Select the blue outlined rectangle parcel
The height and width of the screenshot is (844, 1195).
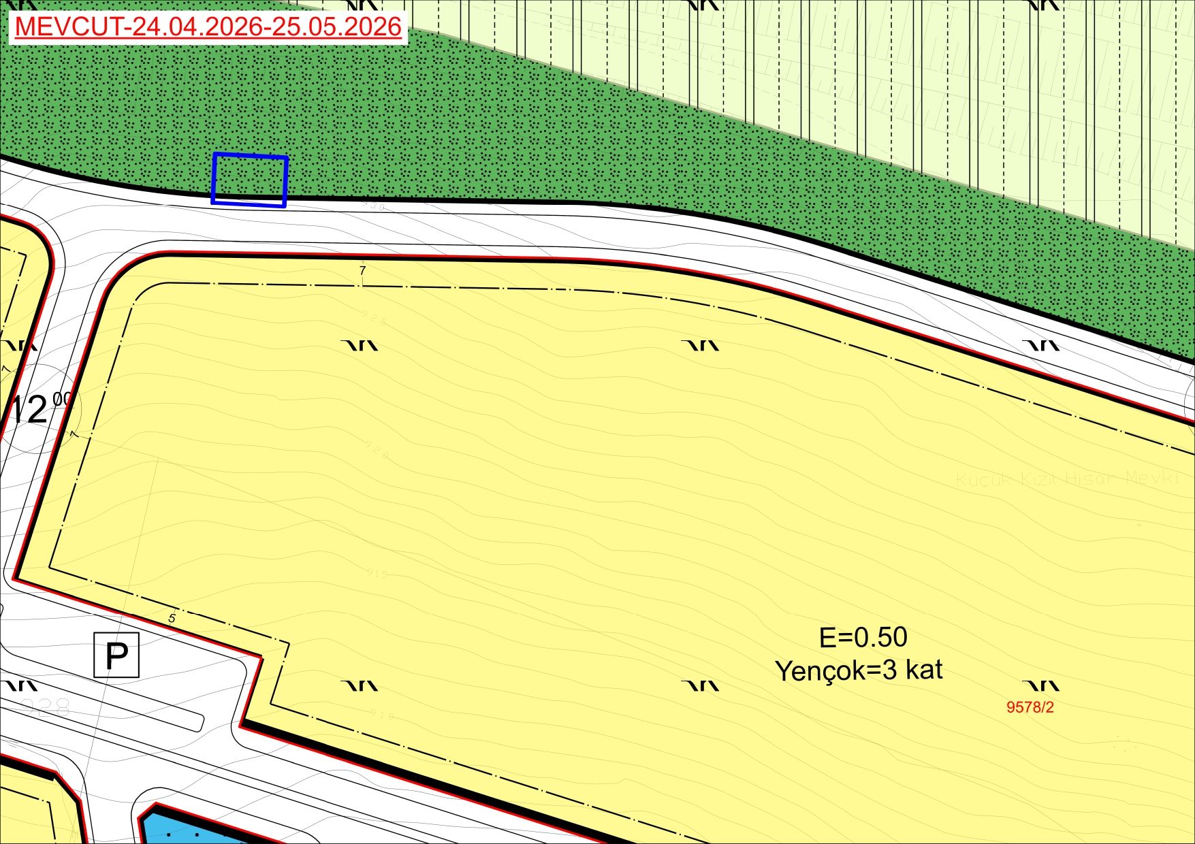249,179
